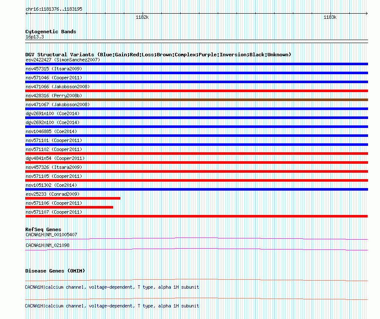Open the nsv428316 (Perry2008b) variant label
The height and width of the screenshot is (319, 380).
coord(54,96)
